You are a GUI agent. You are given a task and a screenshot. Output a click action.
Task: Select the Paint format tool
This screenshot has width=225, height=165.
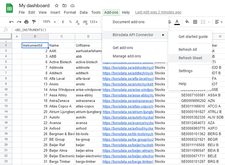pyautogui.click(x=34, y=22)
